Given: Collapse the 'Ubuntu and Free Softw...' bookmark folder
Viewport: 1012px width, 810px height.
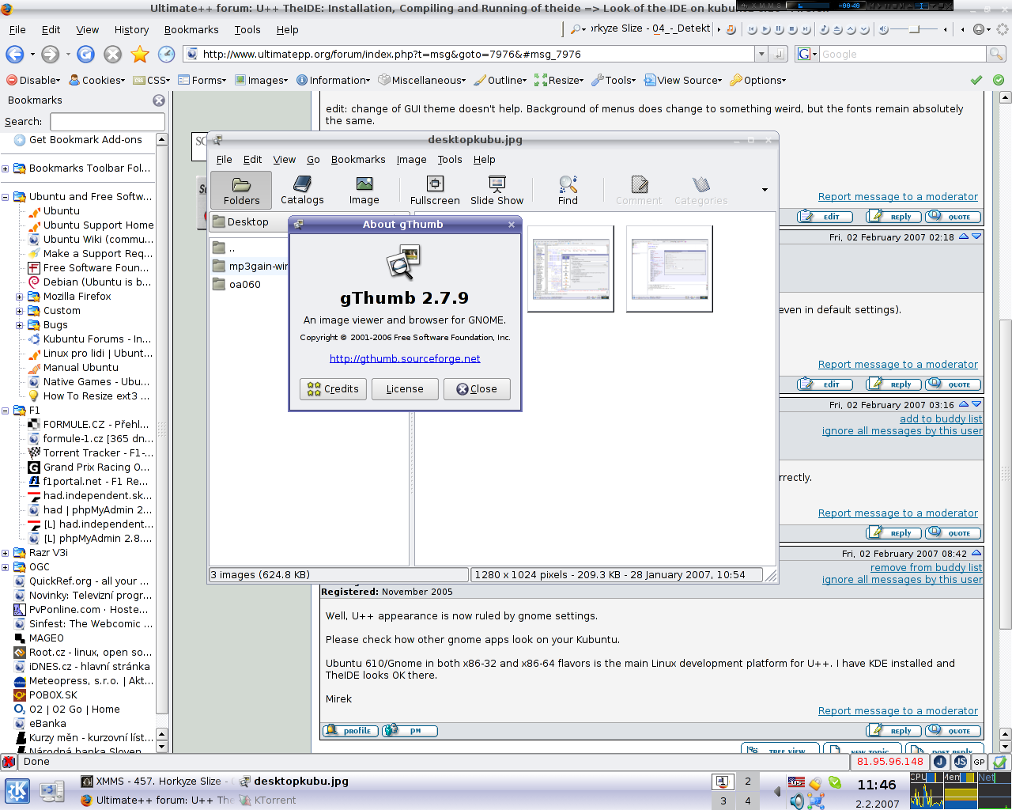Looking at the screenshot, I should 6,197.
